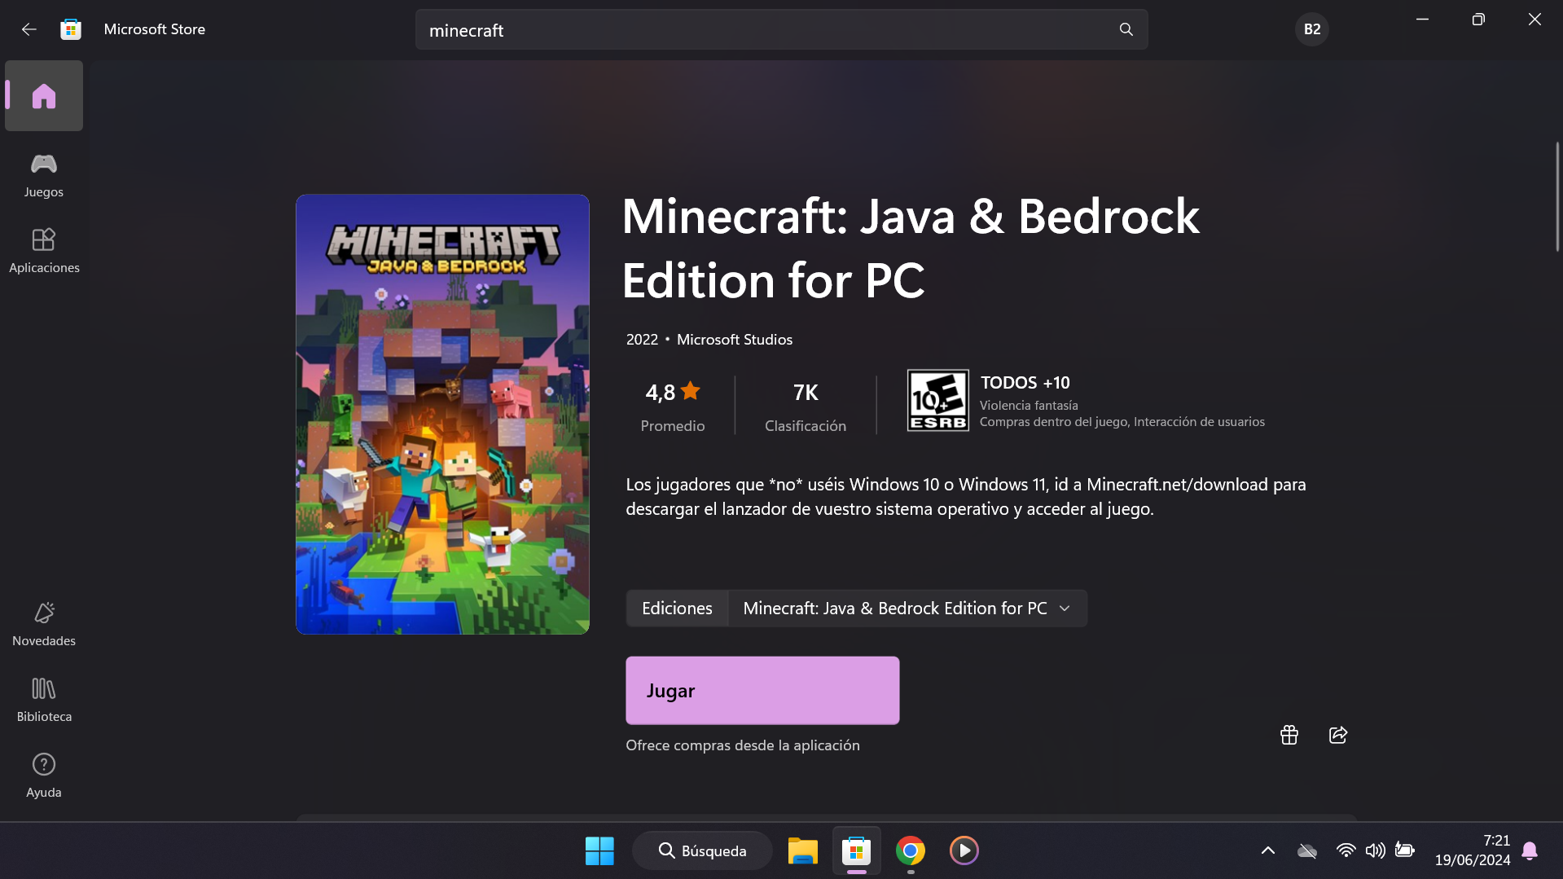Open the media player taskbar icon
This screenshot has height=879, width=1563.
click(x=964, y=850)
